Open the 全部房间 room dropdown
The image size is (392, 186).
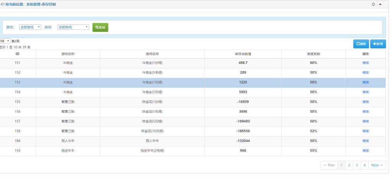click(x=73, y=27)
